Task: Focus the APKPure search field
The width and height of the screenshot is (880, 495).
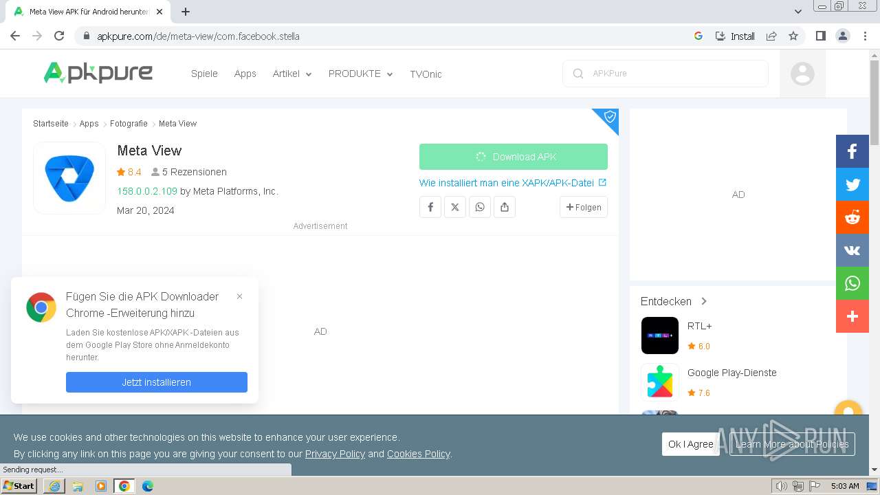Action: (x=665, y=74)
